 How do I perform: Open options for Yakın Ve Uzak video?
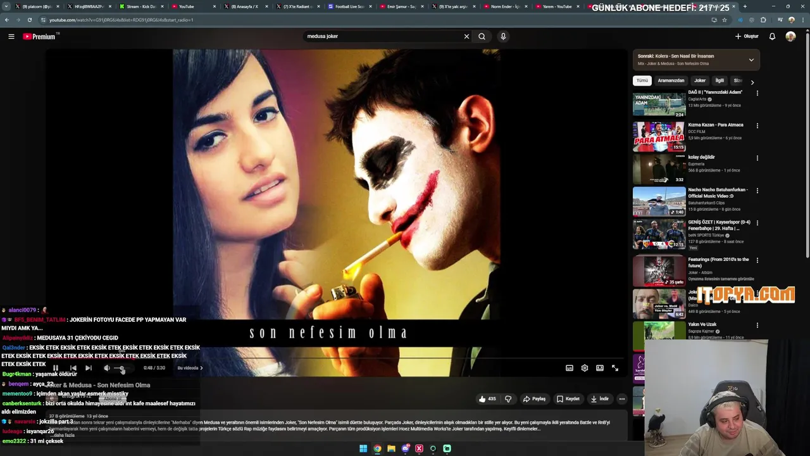coord(757,325)
